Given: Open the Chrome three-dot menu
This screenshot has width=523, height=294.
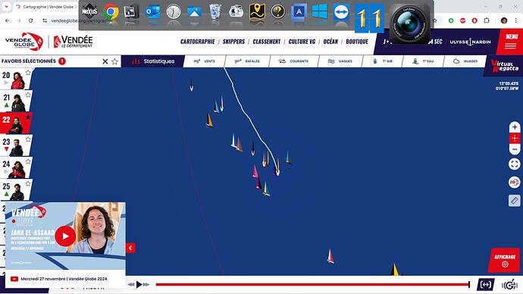Looking at the screenshot, I should pos(516,20).
